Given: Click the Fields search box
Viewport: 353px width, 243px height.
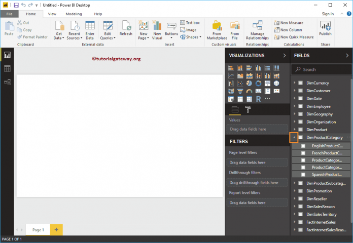Looking at the screenshot, I should [323, 69].
